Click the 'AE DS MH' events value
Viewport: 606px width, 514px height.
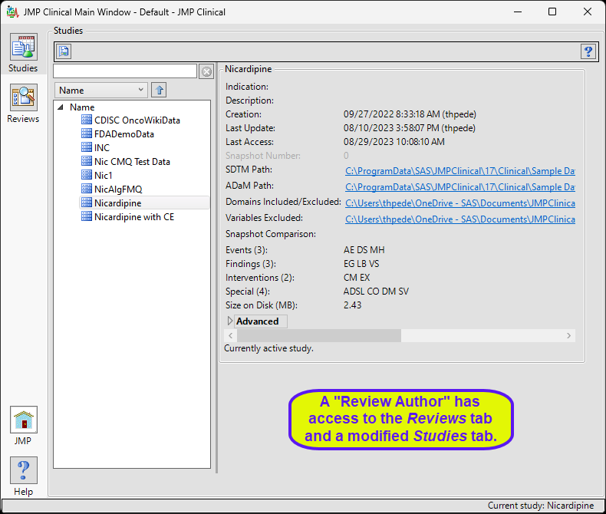364,250
